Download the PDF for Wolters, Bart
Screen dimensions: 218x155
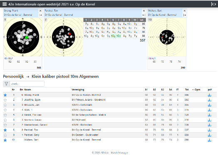[210, 140]
